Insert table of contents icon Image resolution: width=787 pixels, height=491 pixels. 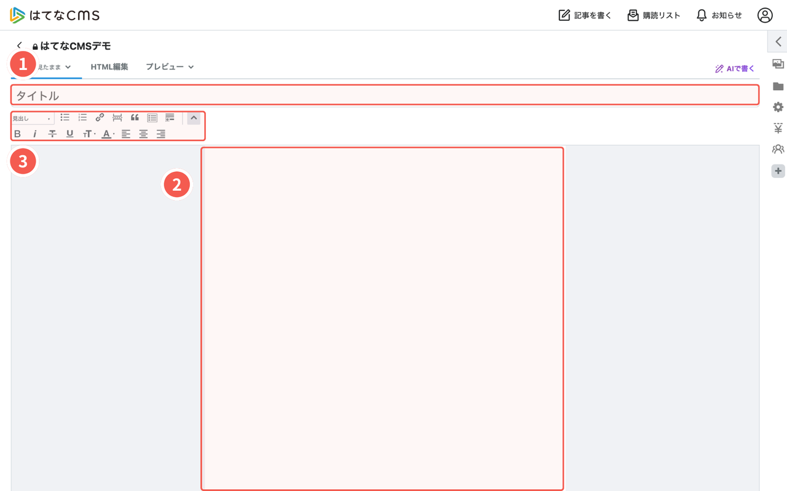[152, 117]
